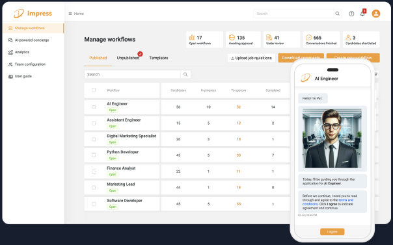Click the Under review document icon
This screenshot has width=393, height=245.
[x=269, y=38]
